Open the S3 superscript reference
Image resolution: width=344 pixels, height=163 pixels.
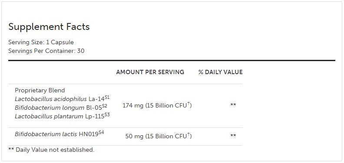107,114
